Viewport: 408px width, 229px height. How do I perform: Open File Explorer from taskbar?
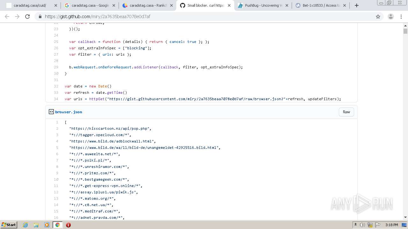point(36,225)
